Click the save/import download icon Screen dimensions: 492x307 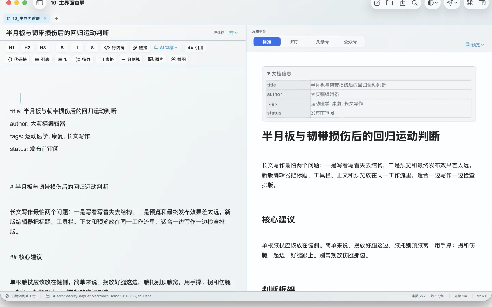[402, 3]
